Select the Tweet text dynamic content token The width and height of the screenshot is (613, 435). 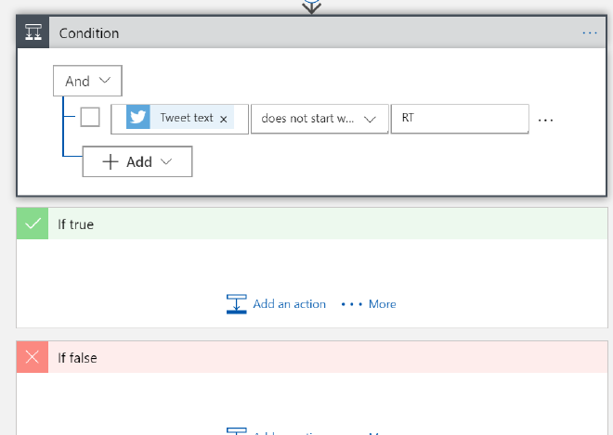click(x=186, y=118)
